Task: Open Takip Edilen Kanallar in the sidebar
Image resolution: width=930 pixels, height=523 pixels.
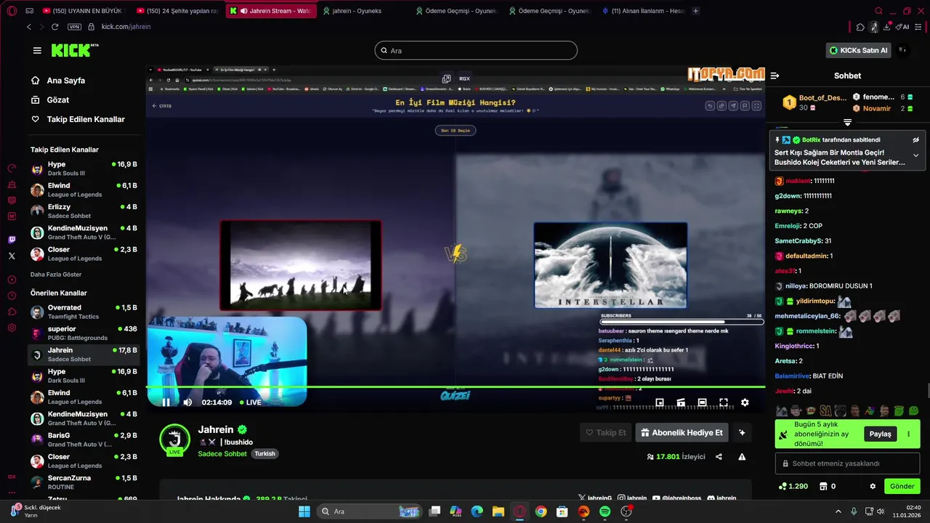Action: (78, 119)
